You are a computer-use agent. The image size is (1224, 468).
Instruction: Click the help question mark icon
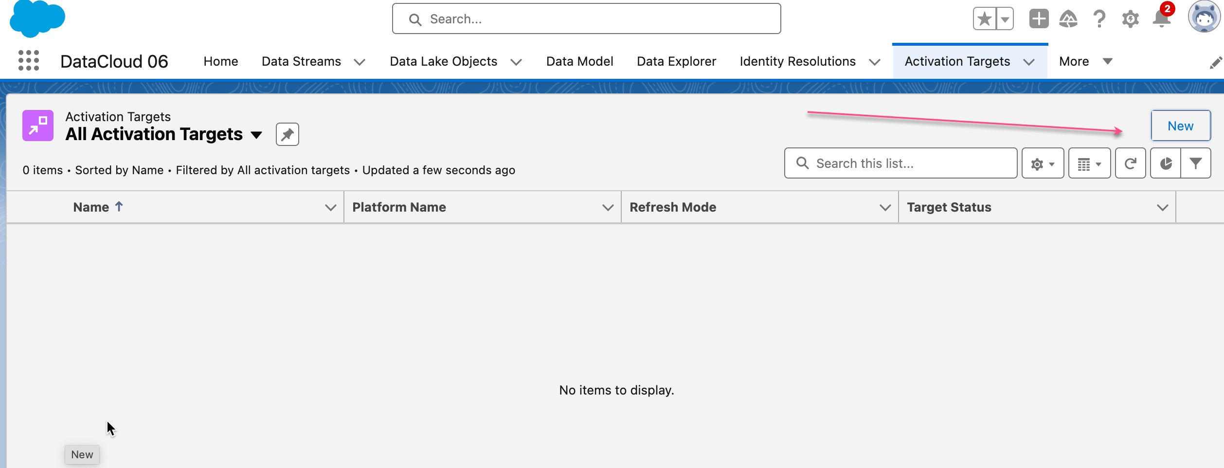point(1099,19)
